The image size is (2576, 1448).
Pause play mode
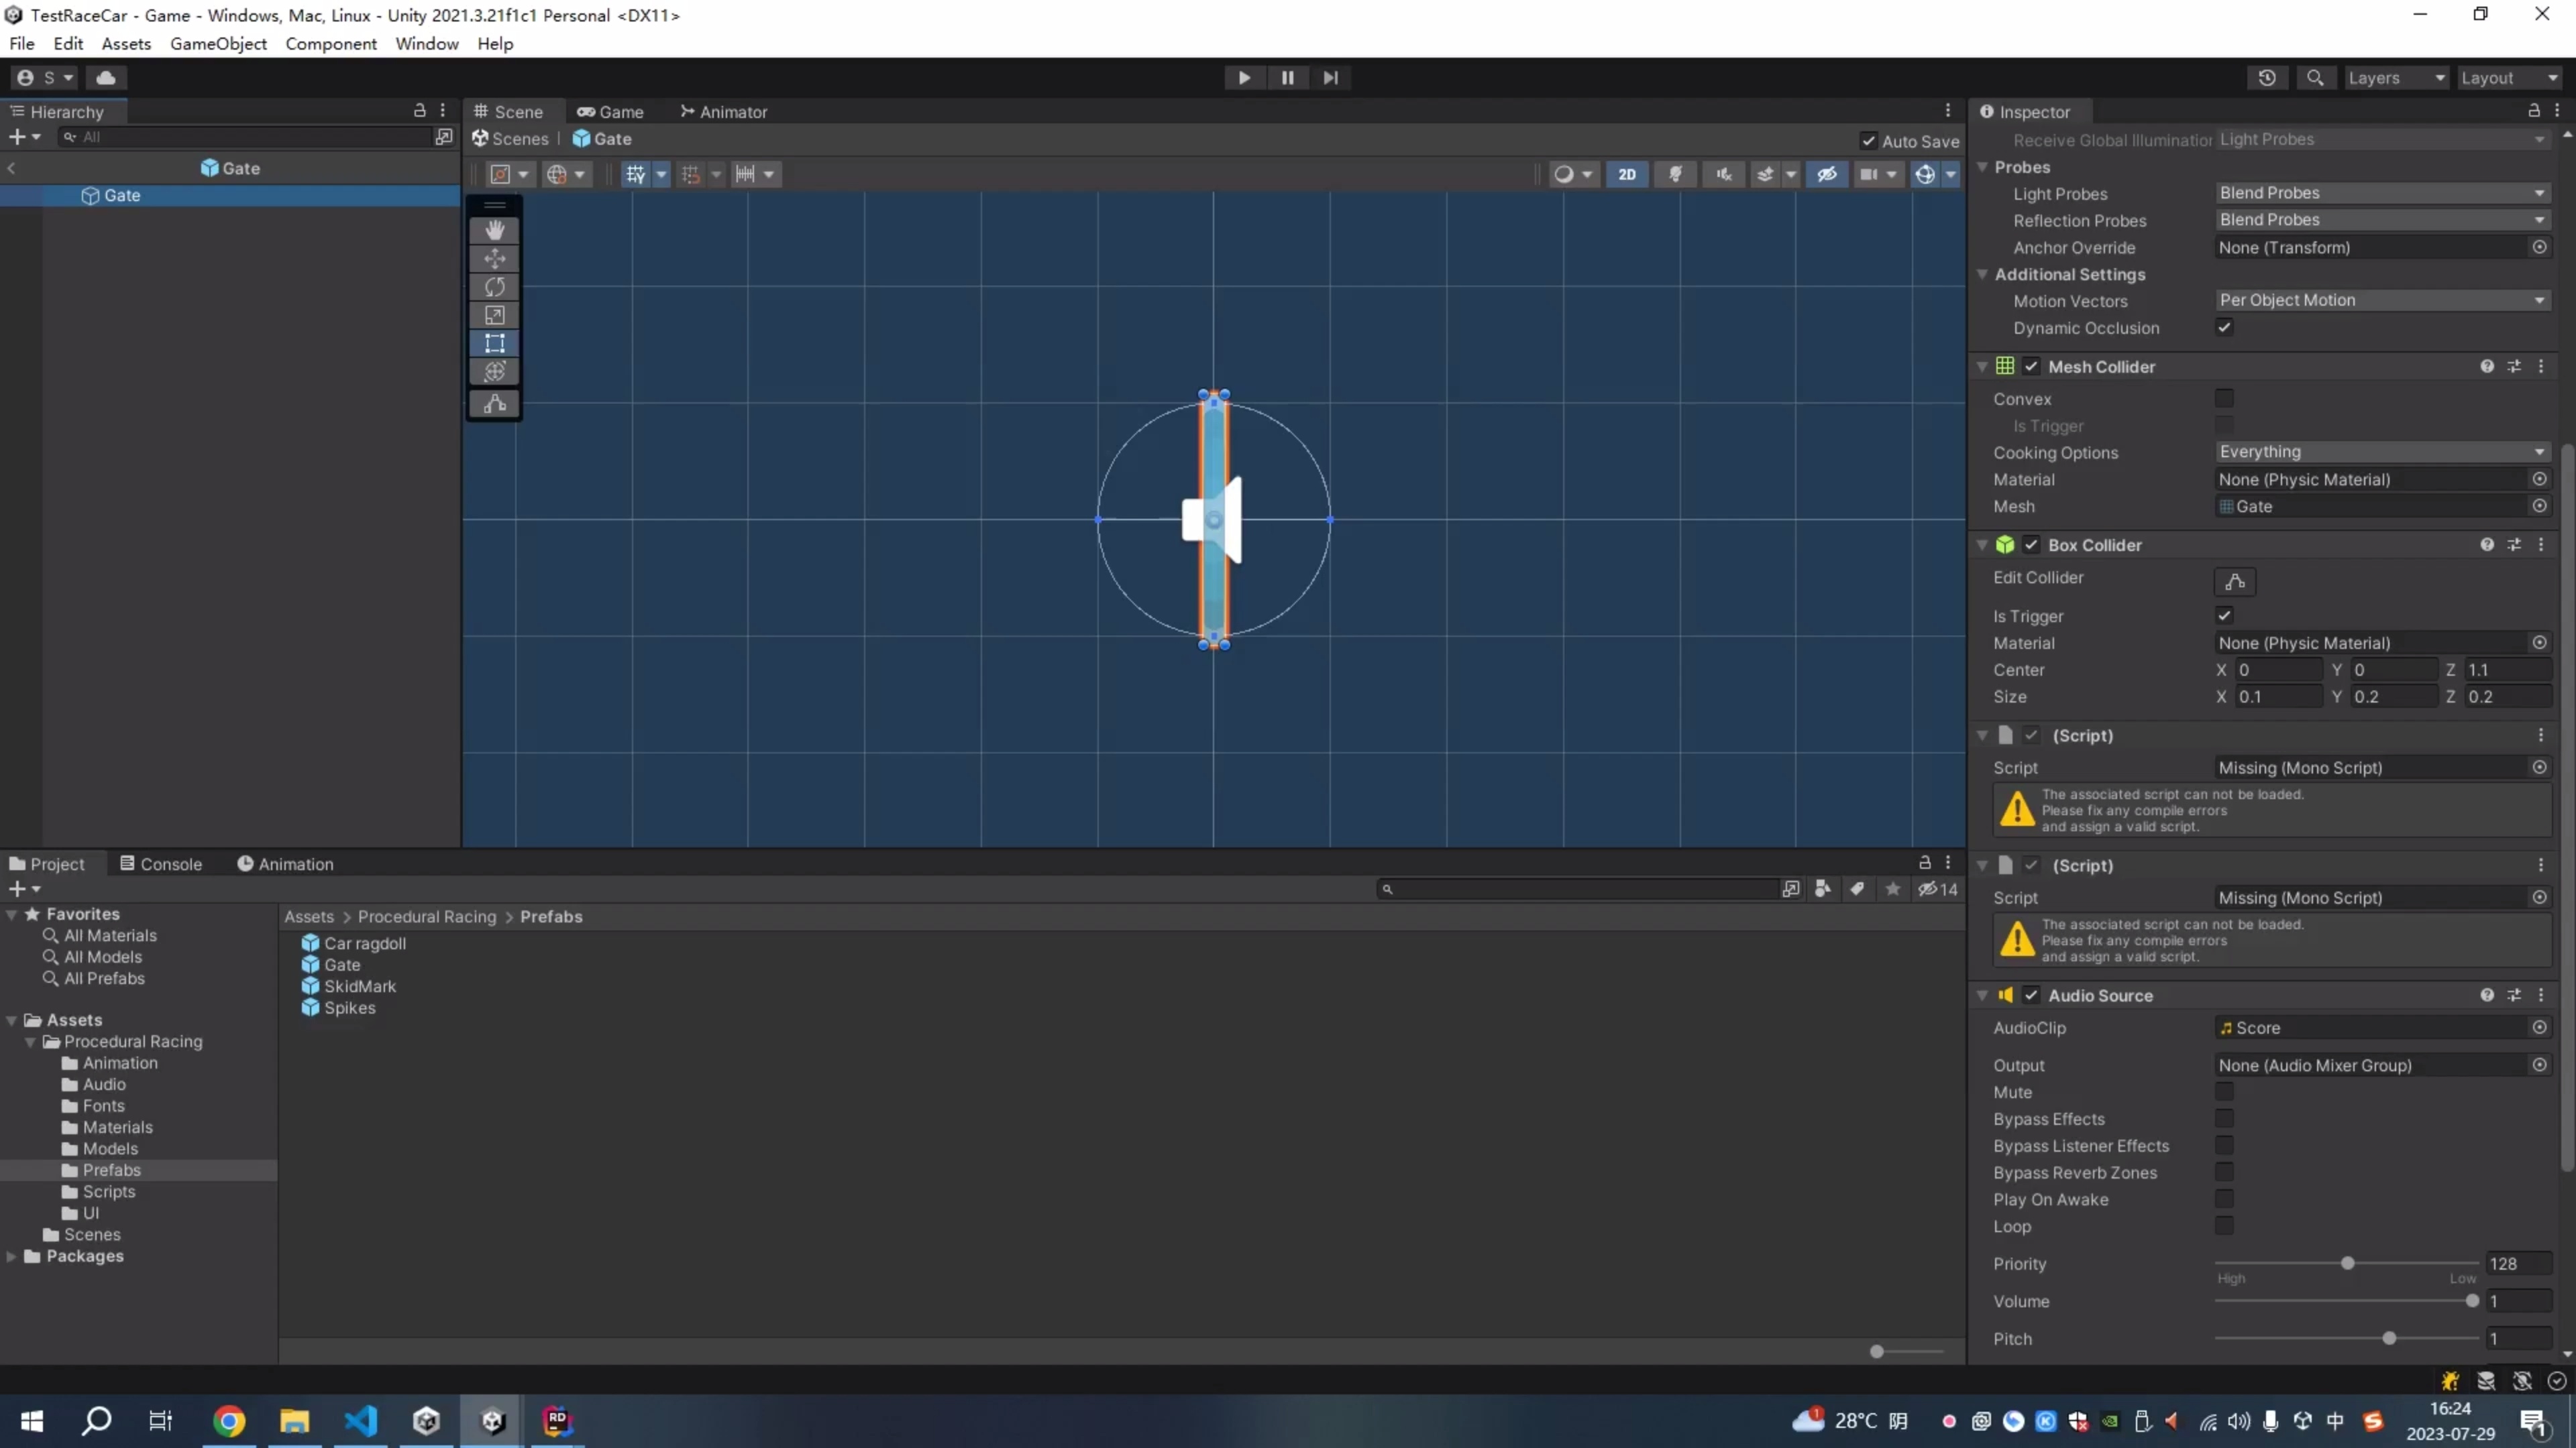tap(1287, 77)
